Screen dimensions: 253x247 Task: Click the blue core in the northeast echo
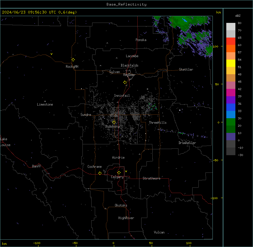click(185, 20)
